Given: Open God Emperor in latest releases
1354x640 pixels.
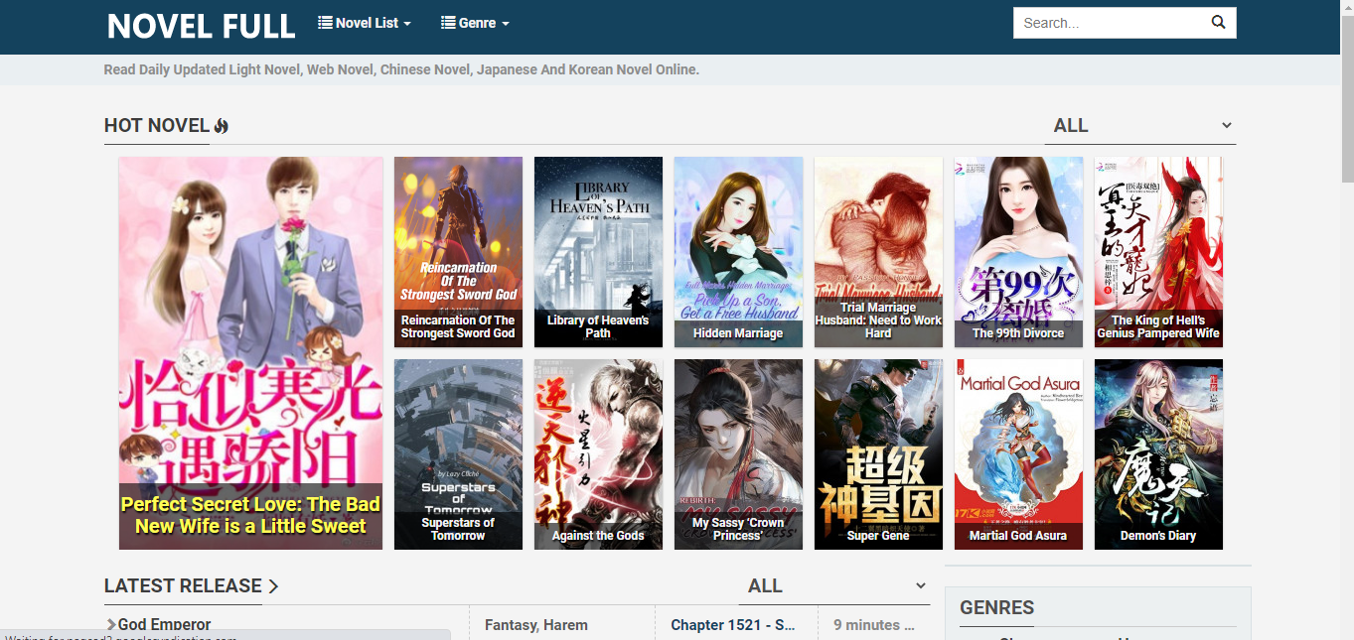Looking at the screenshot, I should pos(165,625).
